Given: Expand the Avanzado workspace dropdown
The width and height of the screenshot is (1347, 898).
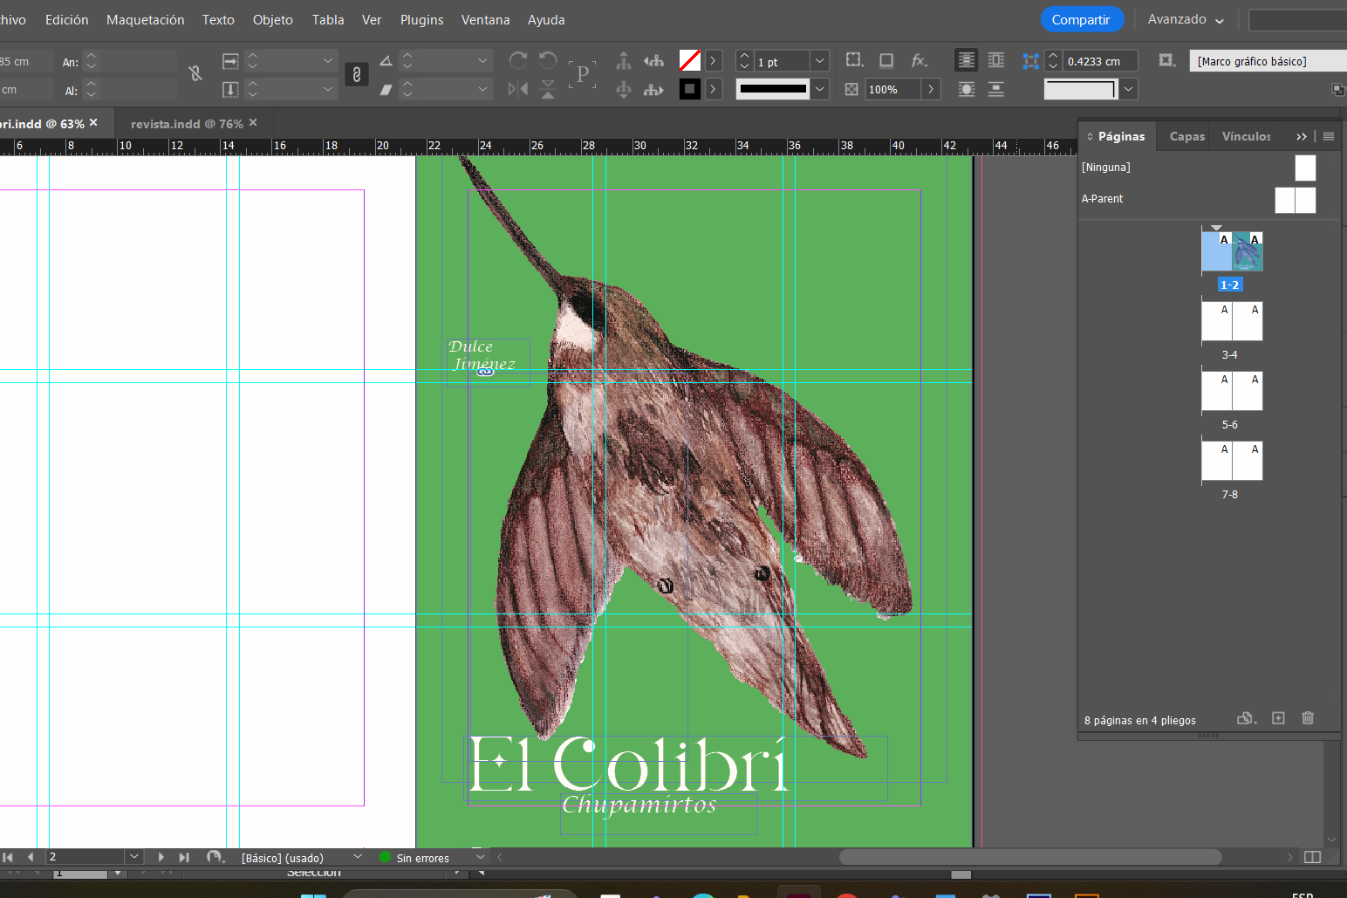Looking at the screenshot, I should click(1186, 19).
